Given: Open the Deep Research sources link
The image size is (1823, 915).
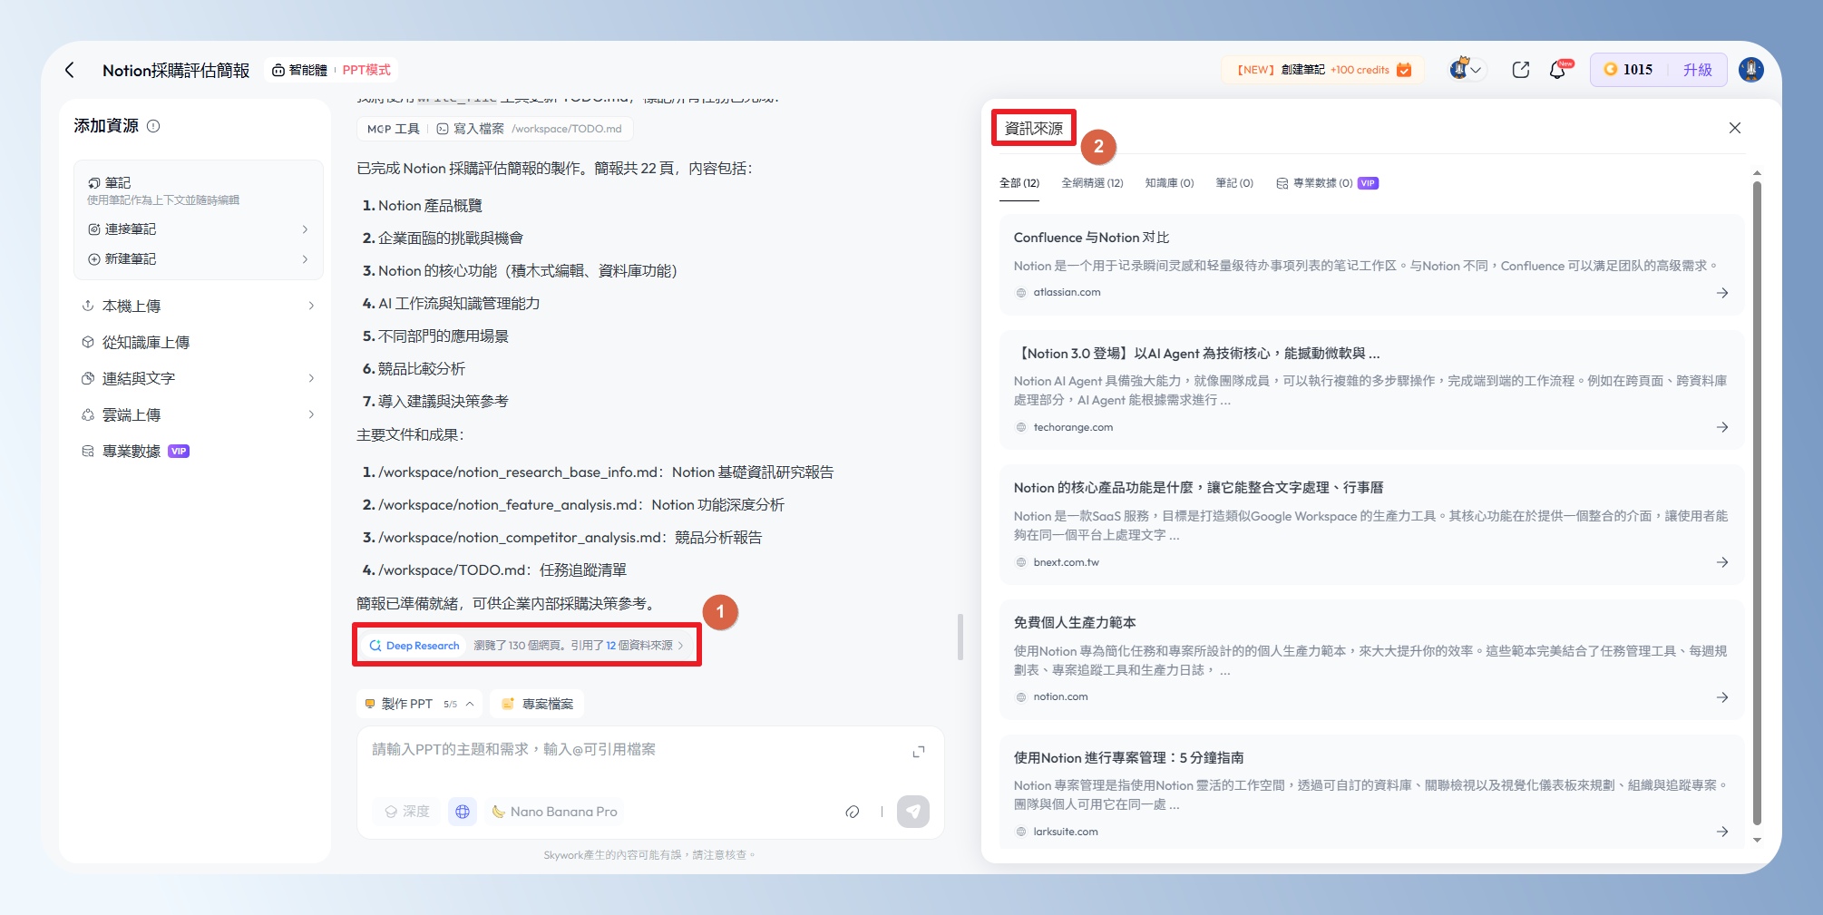Looking at the screenshot, I should click(x=526, y=646).
